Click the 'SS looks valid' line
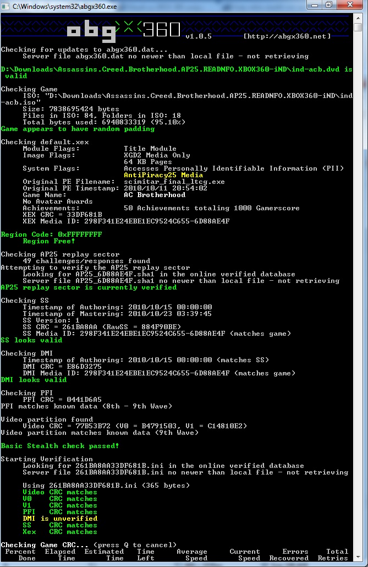The image size is (368, 567). click(x=31, y=340)
